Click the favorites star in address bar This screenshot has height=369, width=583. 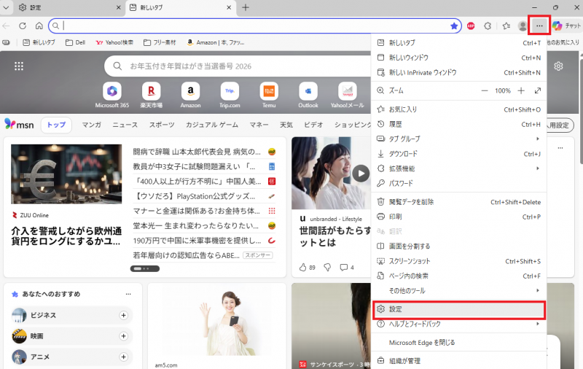(454, 26)
